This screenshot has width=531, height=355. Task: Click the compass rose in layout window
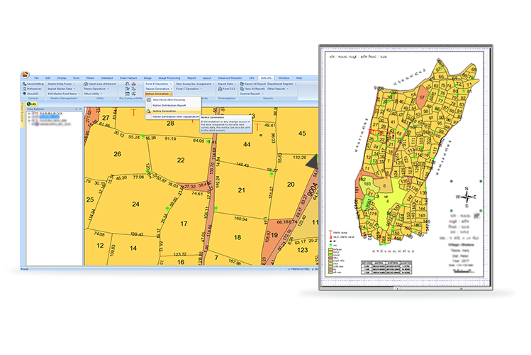pyautogui.click(x=466, y=197)
